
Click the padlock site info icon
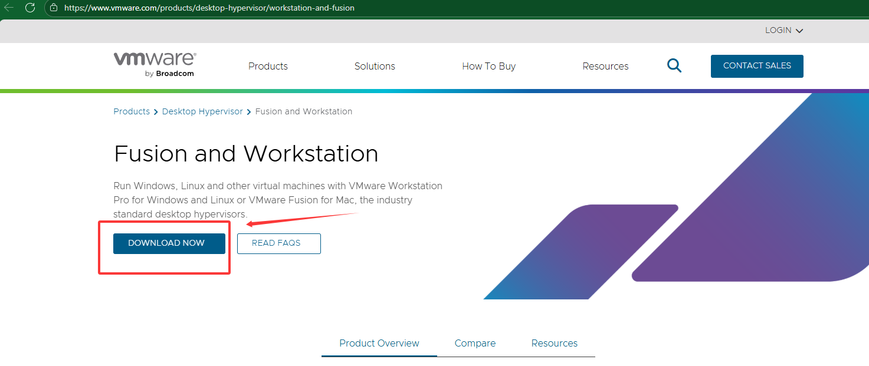54,8
